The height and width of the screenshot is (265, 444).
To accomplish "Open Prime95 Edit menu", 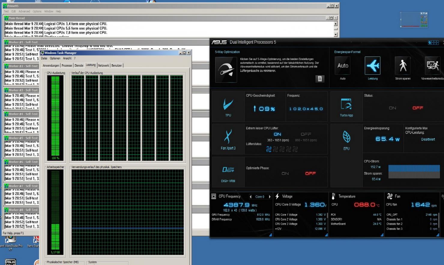I will [x=14, y=11].
